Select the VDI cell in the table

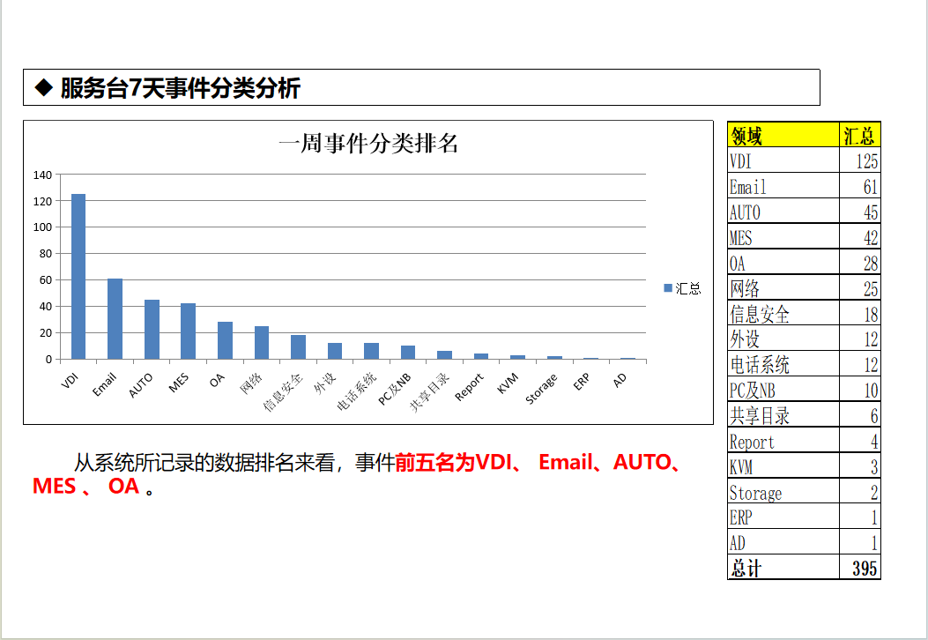[782, 160]
